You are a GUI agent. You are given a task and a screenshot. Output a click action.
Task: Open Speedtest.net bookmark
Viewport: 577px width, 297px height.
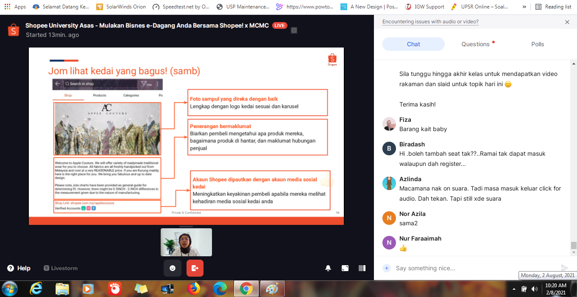(x=181, y=7)
